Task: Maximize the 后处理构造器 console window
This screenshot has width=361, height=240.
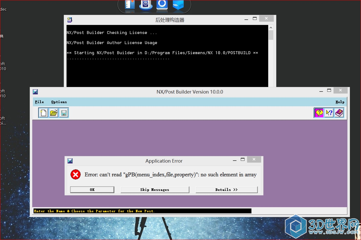Action: [255, 18]
